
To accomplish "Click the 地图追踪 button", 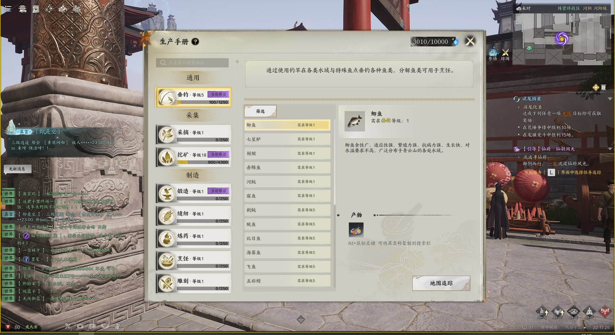I will 441,283.
